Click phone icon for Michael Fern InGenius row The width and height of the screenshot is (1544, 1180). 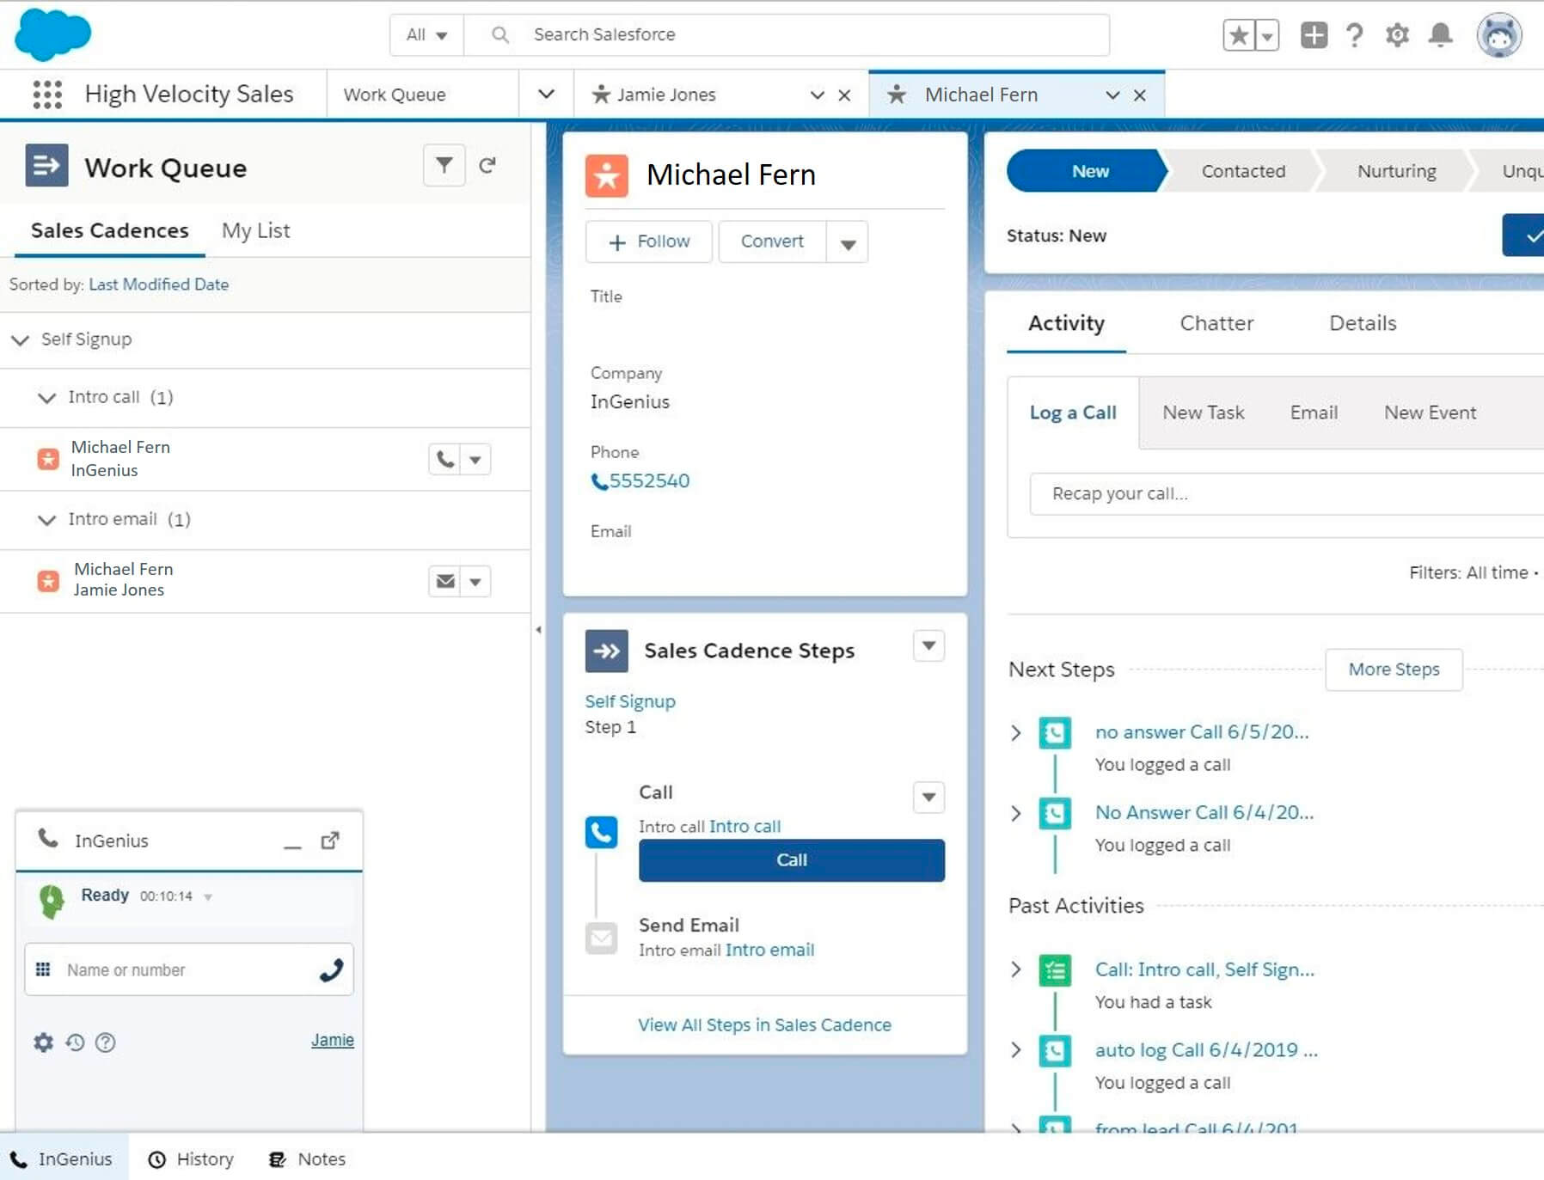(x=444, y=459)
